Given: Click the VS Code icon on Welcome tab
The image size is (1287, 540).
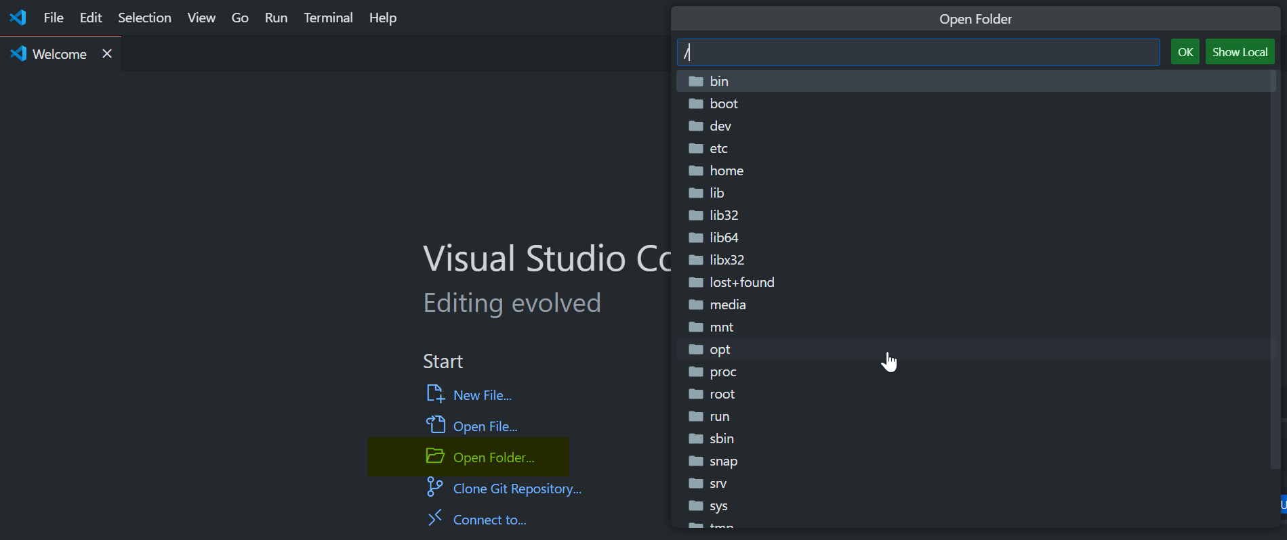Looking at the screenshot, I should click(x=18, y=53).
